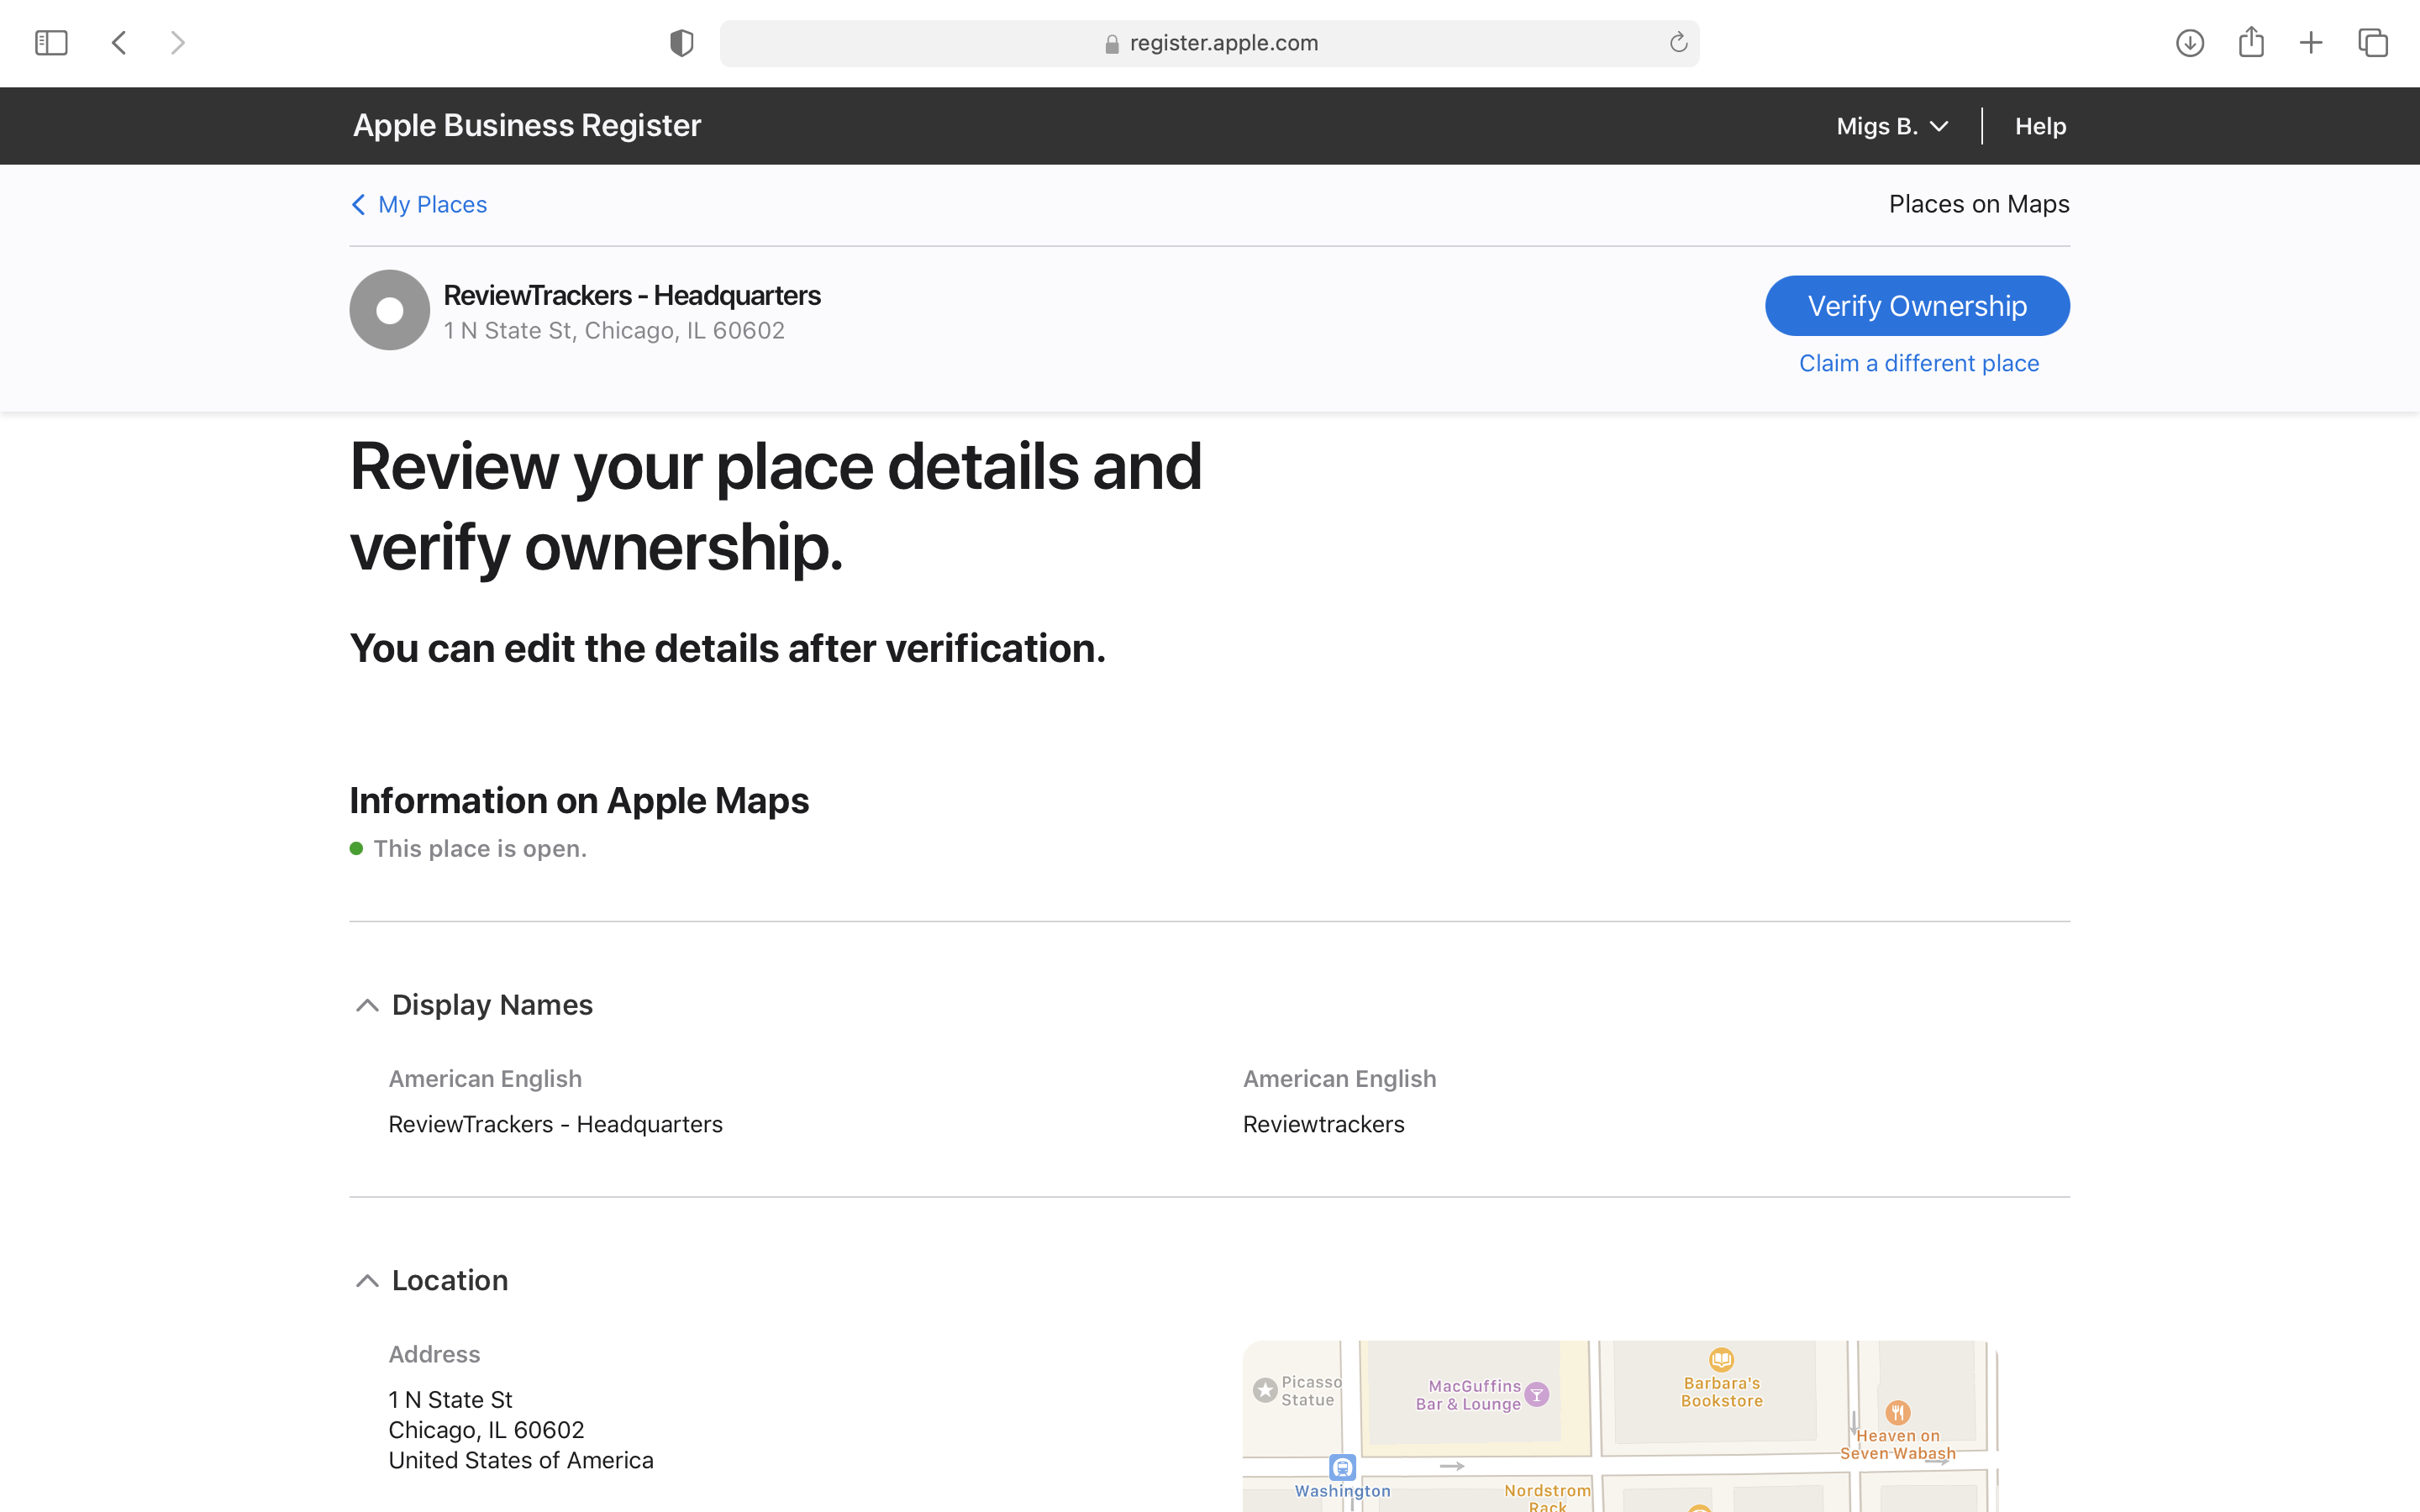Click the Verify Ownership button
2420x1512 pixels.
1917,305
